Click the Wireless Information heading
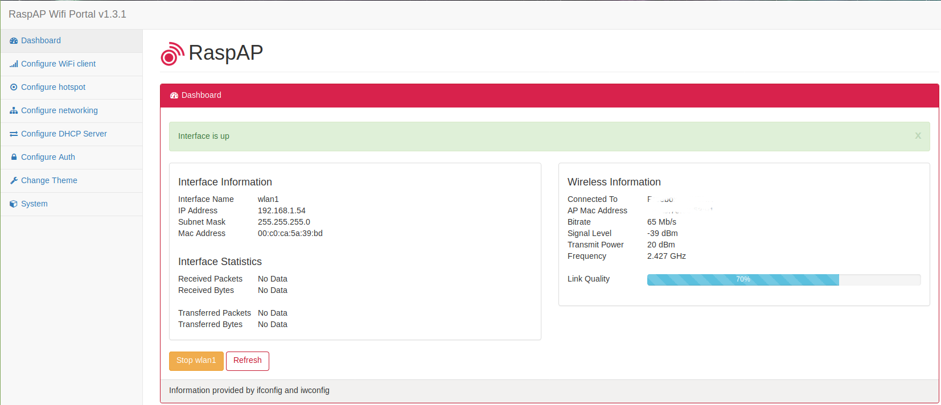 coord(614,182)
